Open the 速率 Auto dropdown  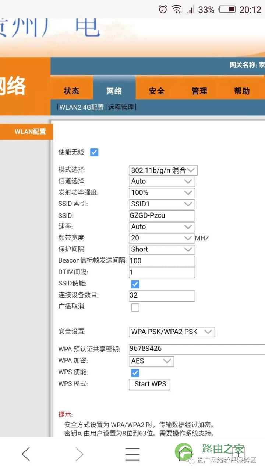162,227
